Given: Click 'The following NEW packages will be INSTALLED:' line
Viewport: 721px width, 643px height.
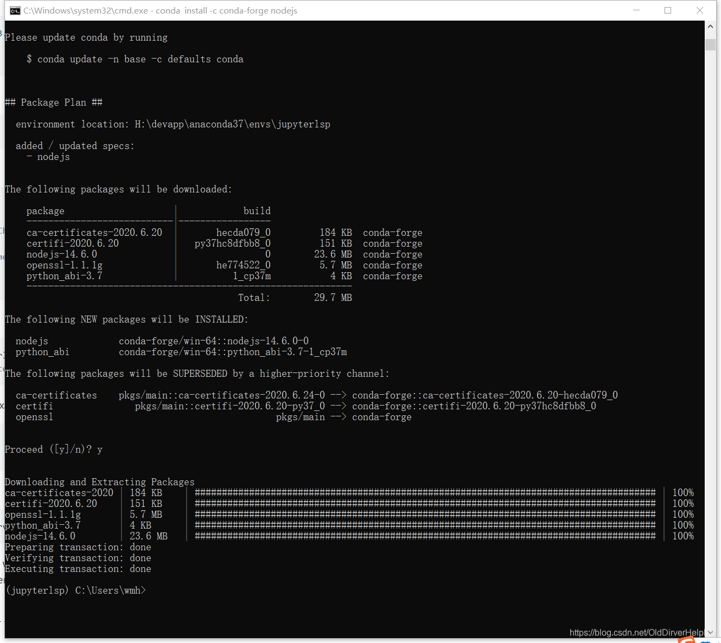Looking at the screenshot, I should click(126, 319).
